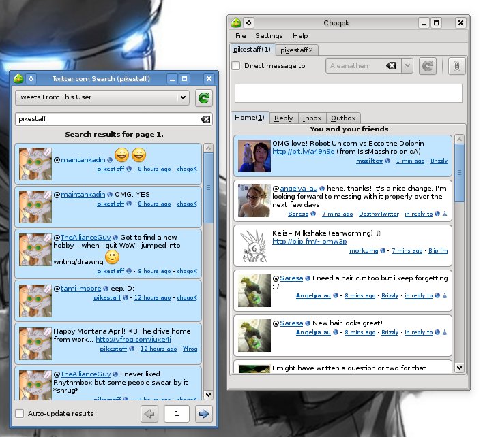
Task: Click 'Search results for page 1.' heading
Action: 115,135
